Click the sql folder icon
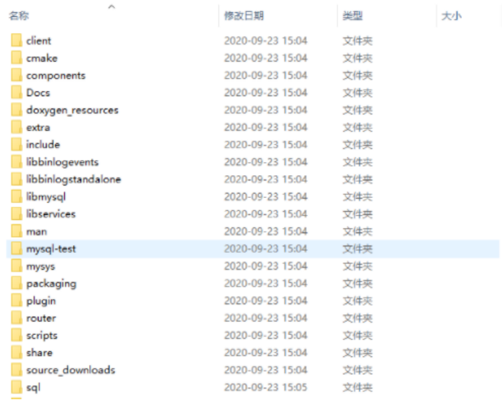Image resolution: width=502 pixels, height=404 pixels. 16,386
